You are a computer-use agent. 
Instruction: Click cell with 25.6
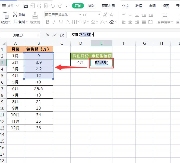pyautogui.click(x=39, y=89)
